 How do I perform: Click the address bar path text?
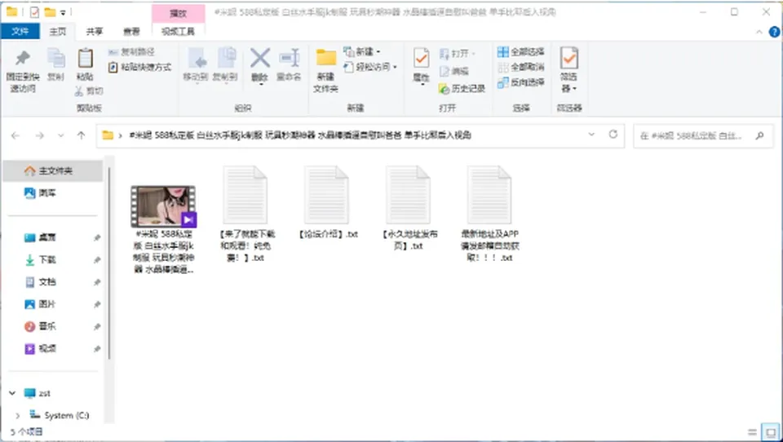tap(300, 135)
